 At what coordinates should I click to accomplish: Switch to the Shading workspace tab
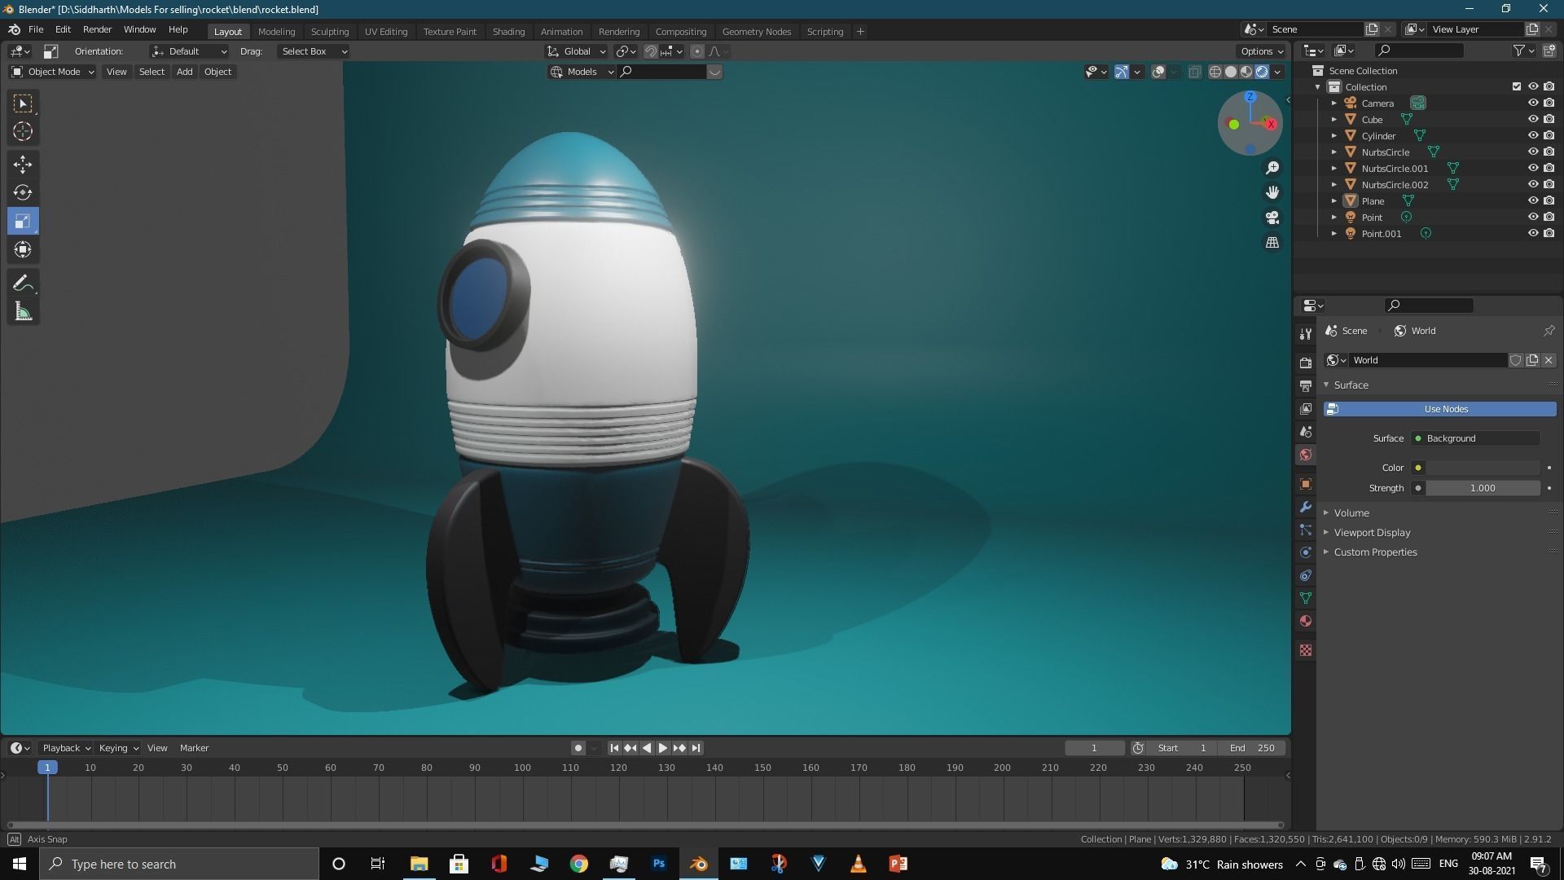[508, 32]
